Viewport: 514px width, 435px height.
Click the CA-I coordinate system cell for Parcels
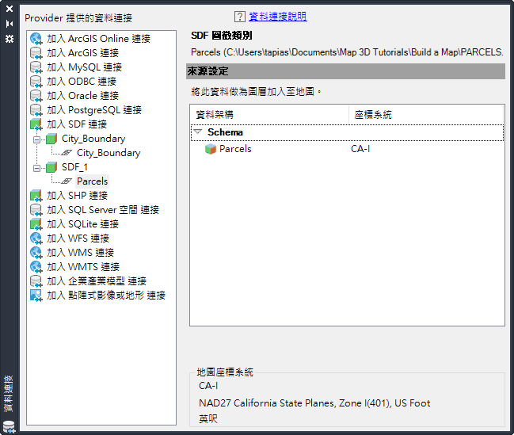[360, 149]
